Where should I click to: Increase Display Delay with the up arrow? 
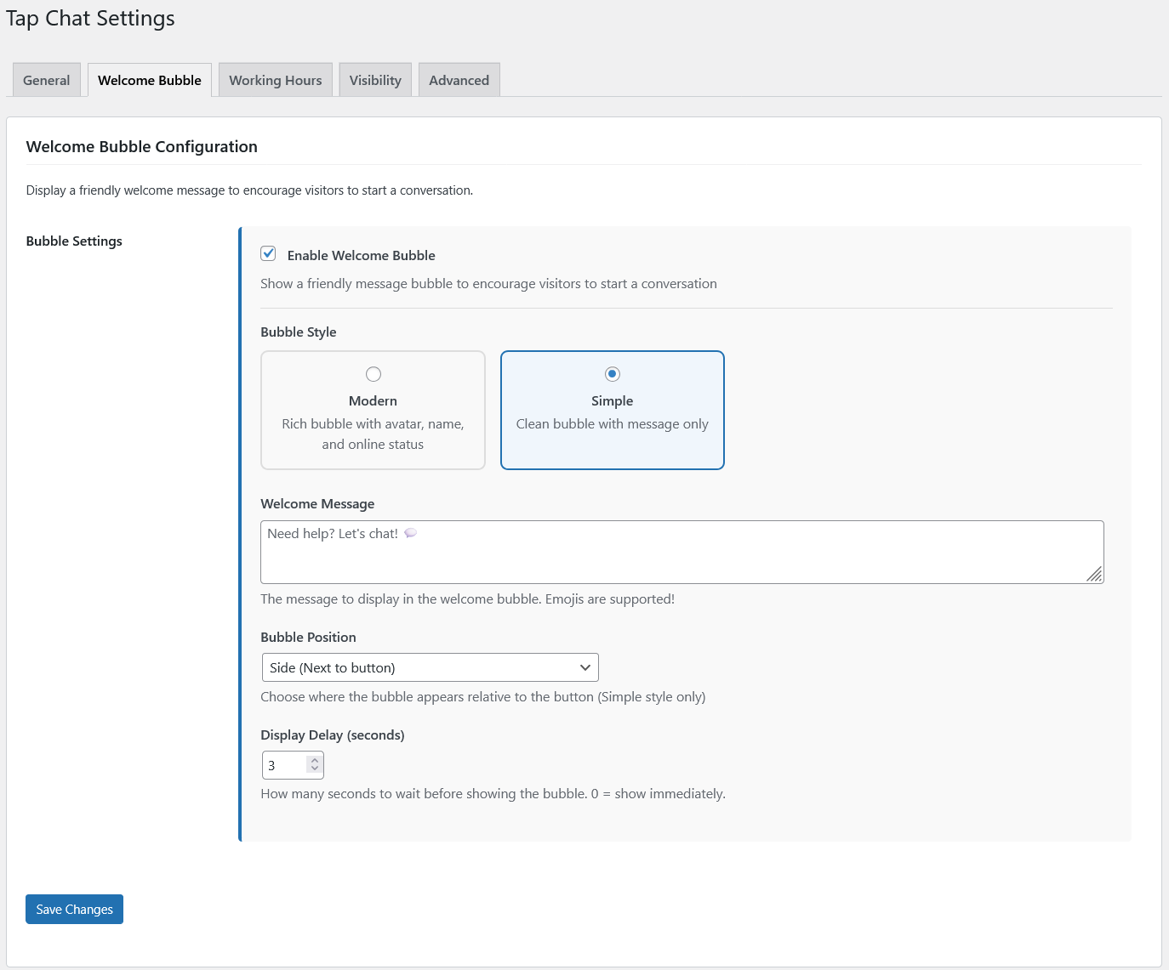tap(315, 760)
